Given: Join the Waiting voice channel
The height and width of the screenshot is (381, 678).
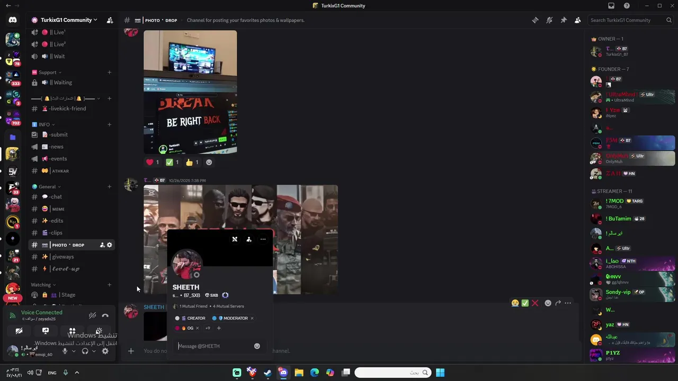Looking at the screenshot, I should pos(72,83).
